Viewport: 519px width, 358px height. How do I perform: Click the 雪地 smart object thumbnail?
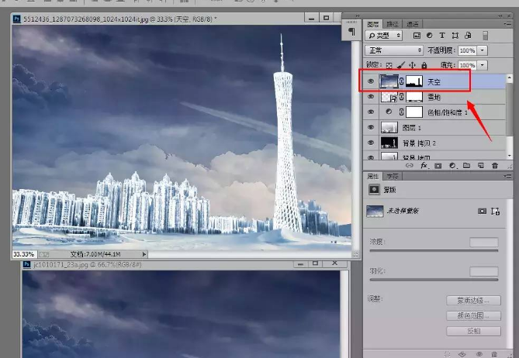[x=389, y=97]
